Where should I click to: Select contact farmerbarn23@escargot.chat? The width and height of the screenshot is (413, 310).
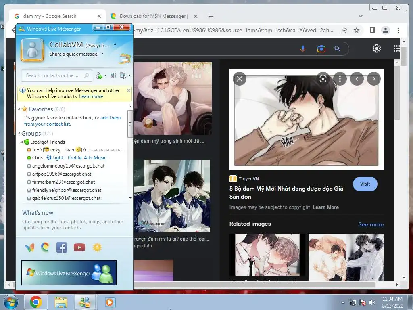pos(63,182)
